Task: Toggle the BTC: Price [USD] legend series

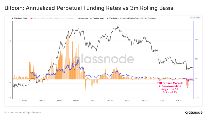Action: point(21,18)
